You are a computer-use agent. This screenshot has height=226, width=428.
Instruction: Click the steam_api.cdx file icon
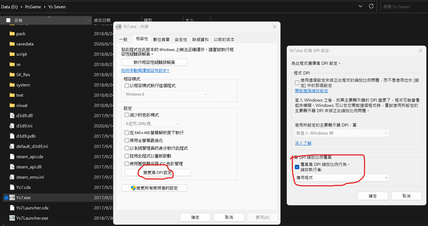pyautogui.click(x=12, y=156)
